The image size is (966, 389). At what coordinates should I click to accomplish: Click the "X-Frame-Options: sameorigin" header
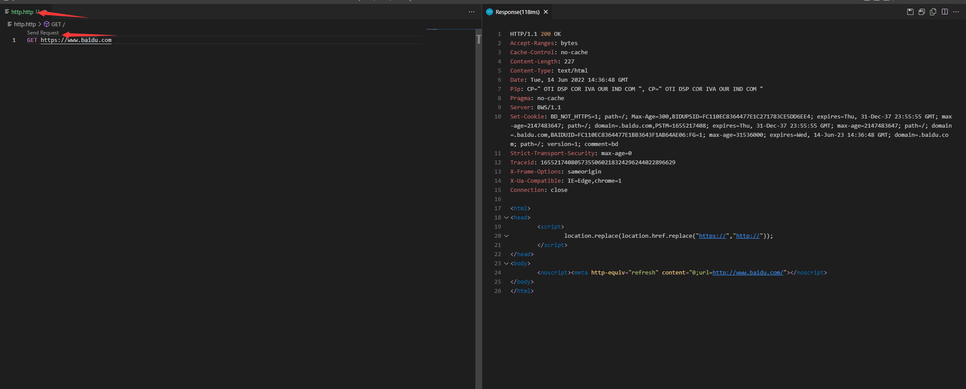pos(556,172)
